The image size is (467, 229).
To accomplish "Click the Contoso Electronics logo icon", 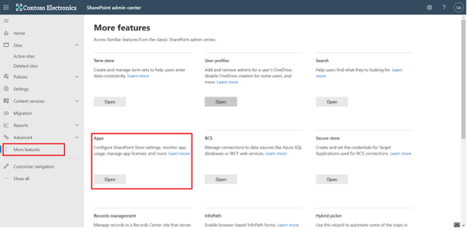I will [x=19, y=7].
